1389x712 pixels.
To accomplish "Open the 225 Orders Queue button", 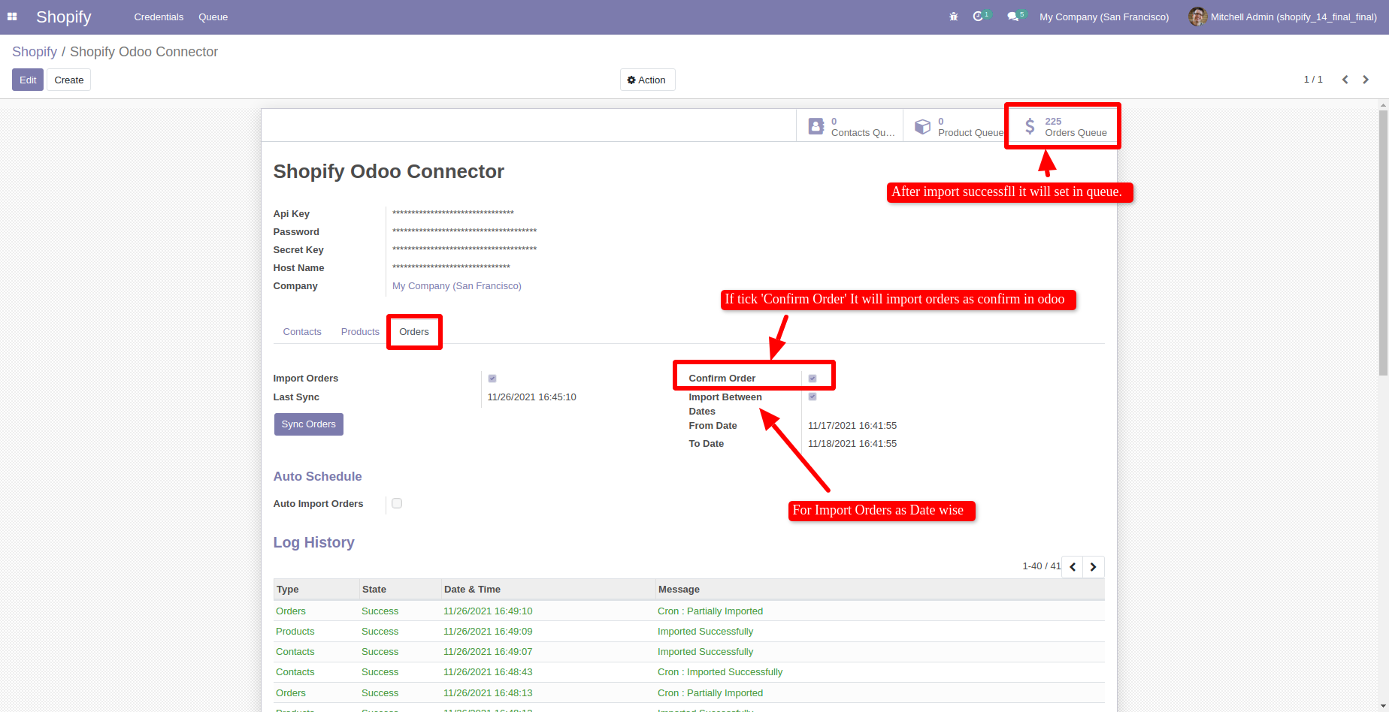I will coord(1063,126).
